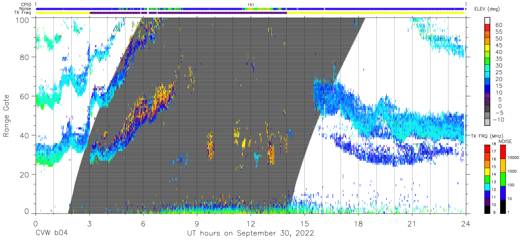Click the 'Noise' row label at top

26,9
